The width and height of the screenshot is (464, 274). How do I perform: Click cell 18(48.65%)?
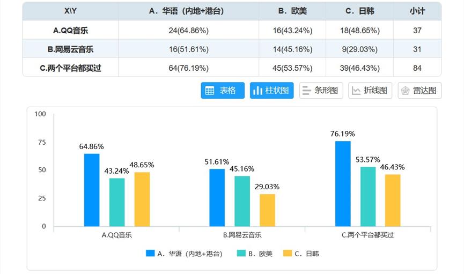pos(359,30)
